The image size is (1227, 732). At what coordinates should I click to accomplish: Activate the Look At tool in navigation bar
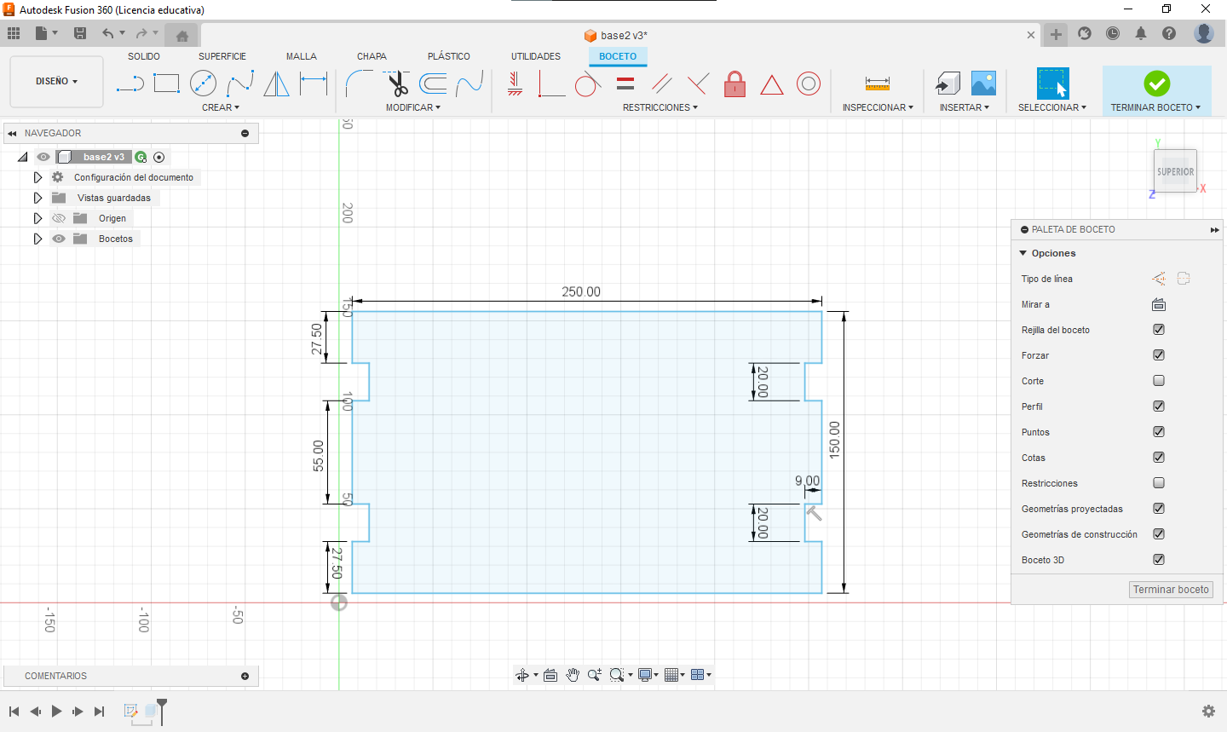[x=550, y=675]
